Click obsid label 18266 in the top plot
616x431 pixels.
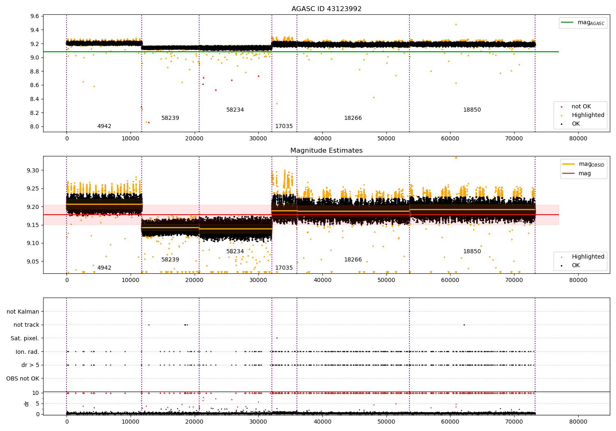(353, 118)
